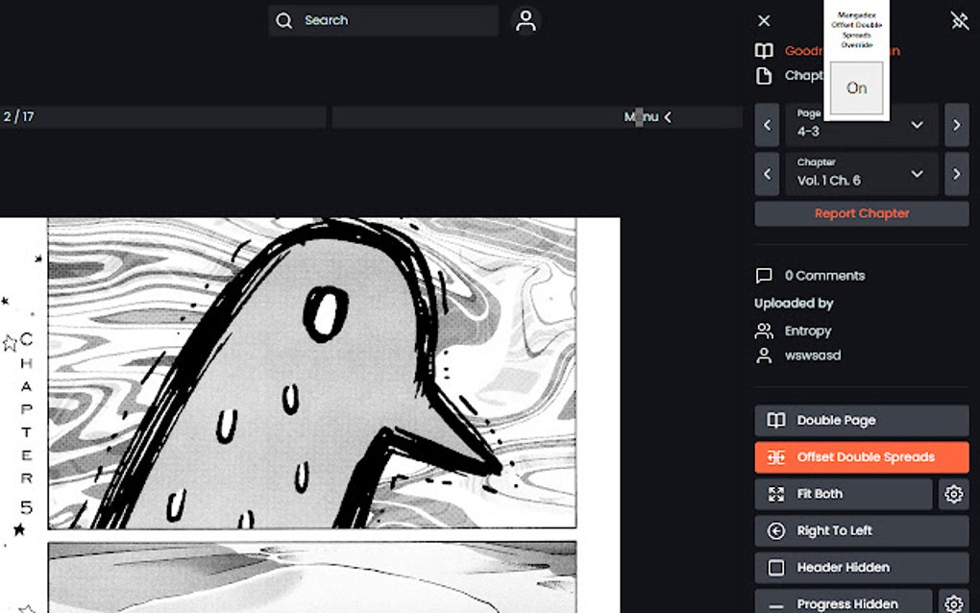Select the Fit Both expand icon
This screenshot has height=613, width=980.
[x=774, y=494]
